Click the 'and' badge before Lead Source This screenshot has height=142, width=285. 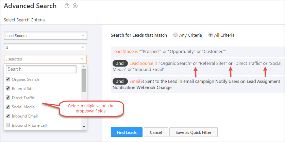pyautogui.click(x=120, y=63)
